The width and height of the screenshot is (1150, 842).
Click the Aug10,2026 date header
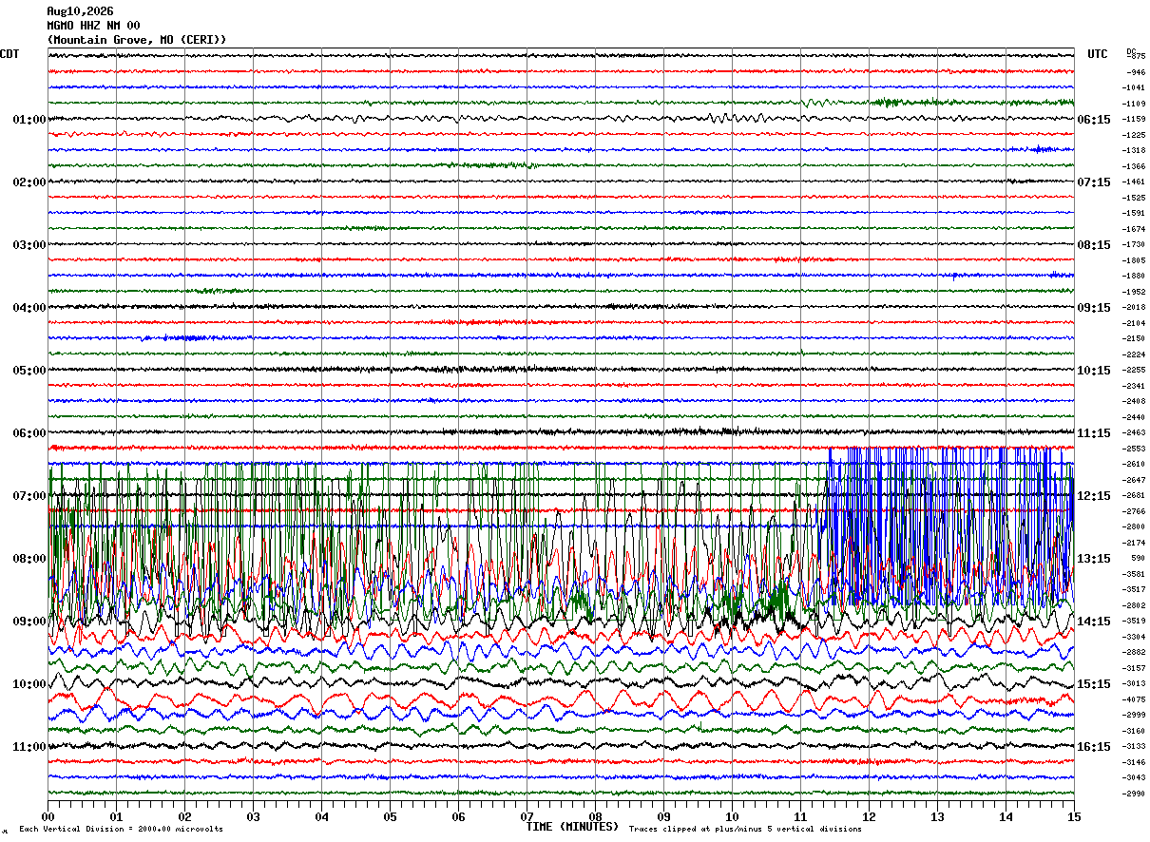tap(80, 11)
